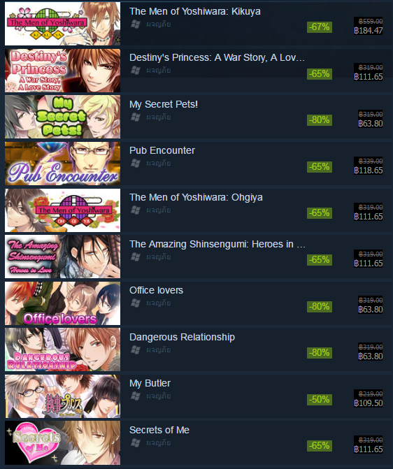Click Windows platform icon under Dangerous Relationship

(x=136, y=350)
